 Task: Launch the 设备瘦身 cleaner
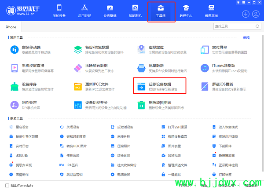[32, 87]
